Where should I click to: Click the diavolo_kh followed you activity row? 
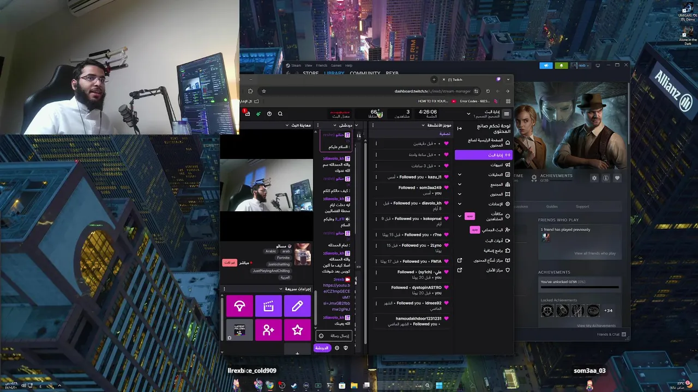[x=412, y=205]
